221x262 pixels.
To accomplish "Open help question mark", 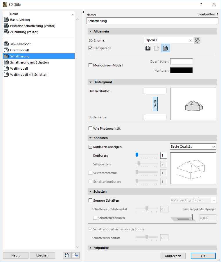I will pos(201,5).
